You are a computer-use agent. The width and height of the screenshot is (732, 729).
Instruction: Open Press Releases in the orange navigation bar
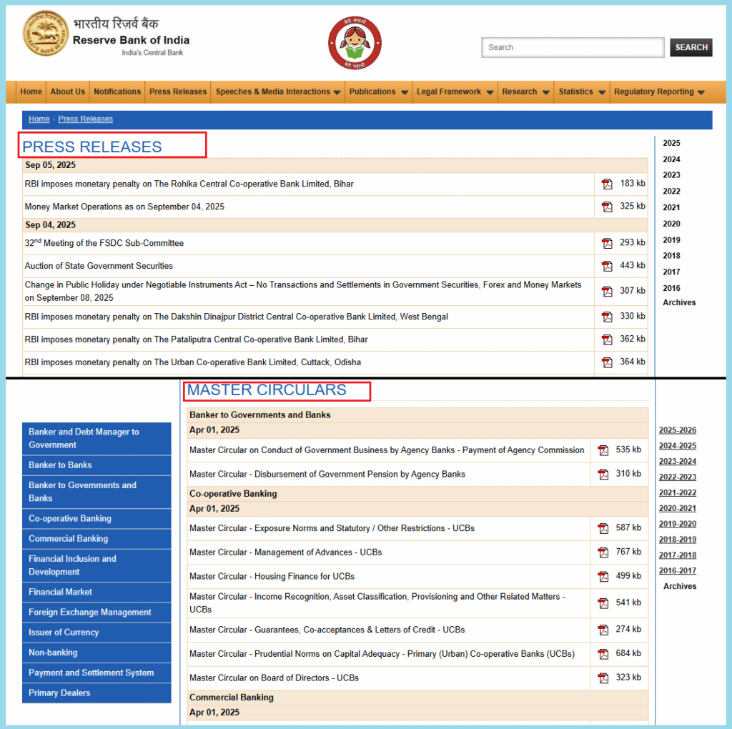pyautogui.click(x=178, y=92)
